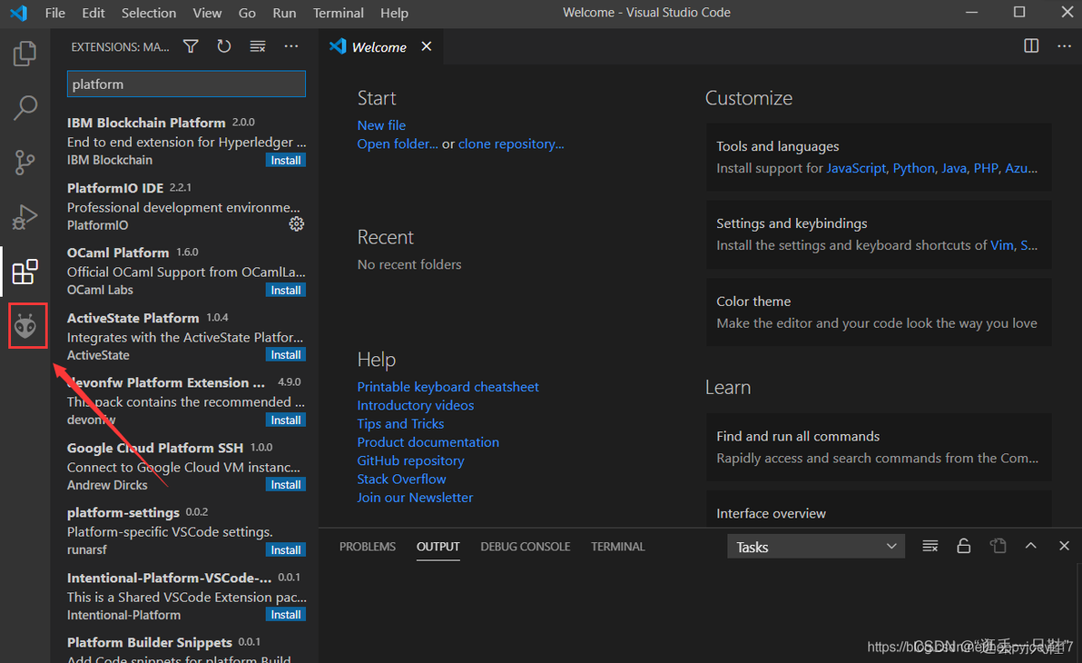Open the Explorer view in activity bar
This screenshot has width=1082, height=663.
point(25,54)
